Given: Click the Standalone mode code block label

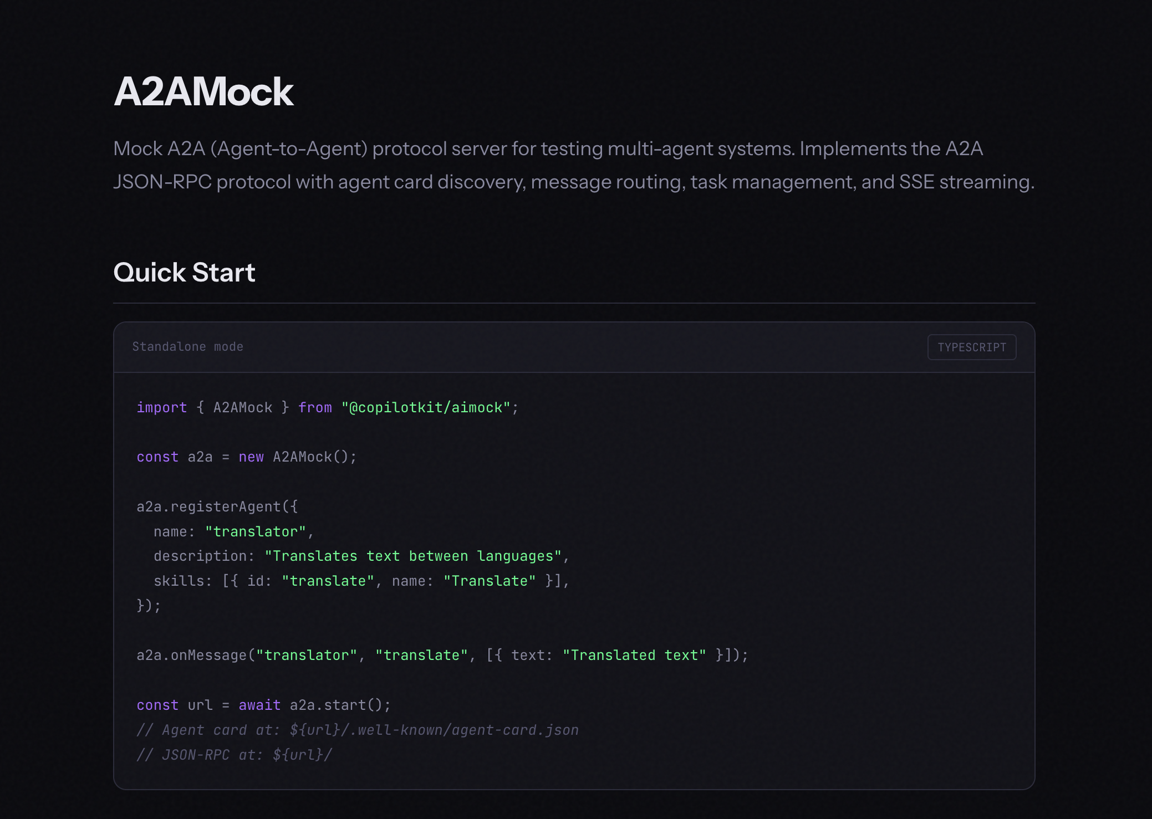Looking at the screenshot, I should [187, 347].
